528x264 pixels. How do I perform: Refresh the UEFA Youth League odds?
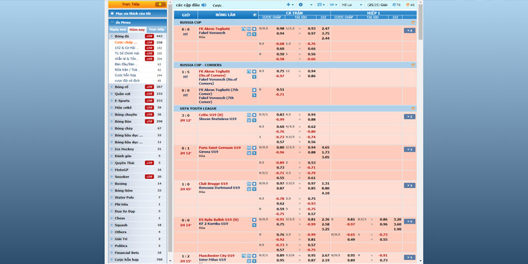pos(413,109)
